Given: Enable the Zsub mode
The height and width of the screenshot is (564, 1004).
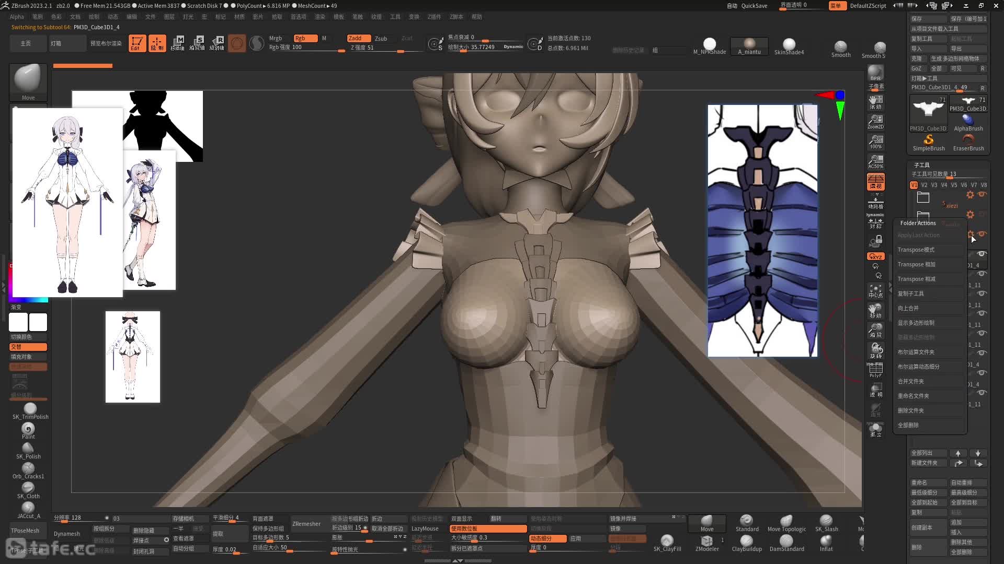Looking at the screenshot, I should click(x=381, y=38).
